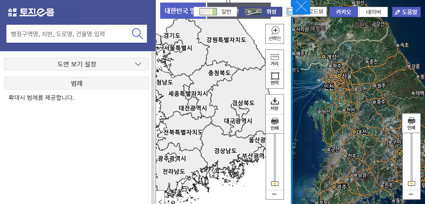Click the satellite map zoom slider handle
The height and width of the screenshot is (204, 425).
411,184
